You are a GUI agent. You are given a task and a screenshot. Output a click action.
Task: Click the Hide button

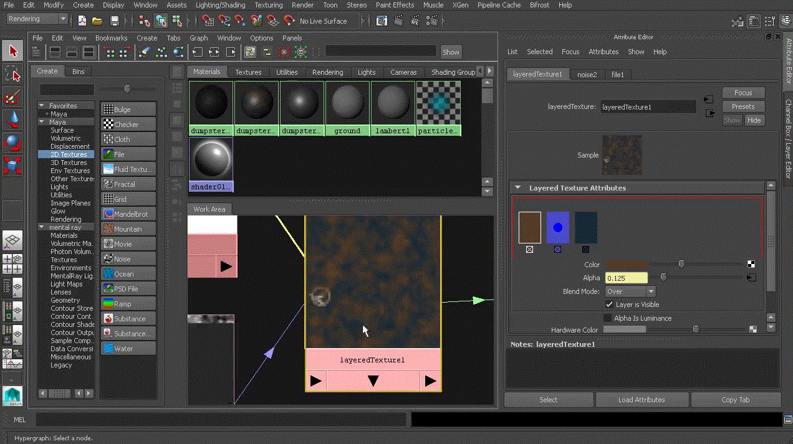[754, 120]
